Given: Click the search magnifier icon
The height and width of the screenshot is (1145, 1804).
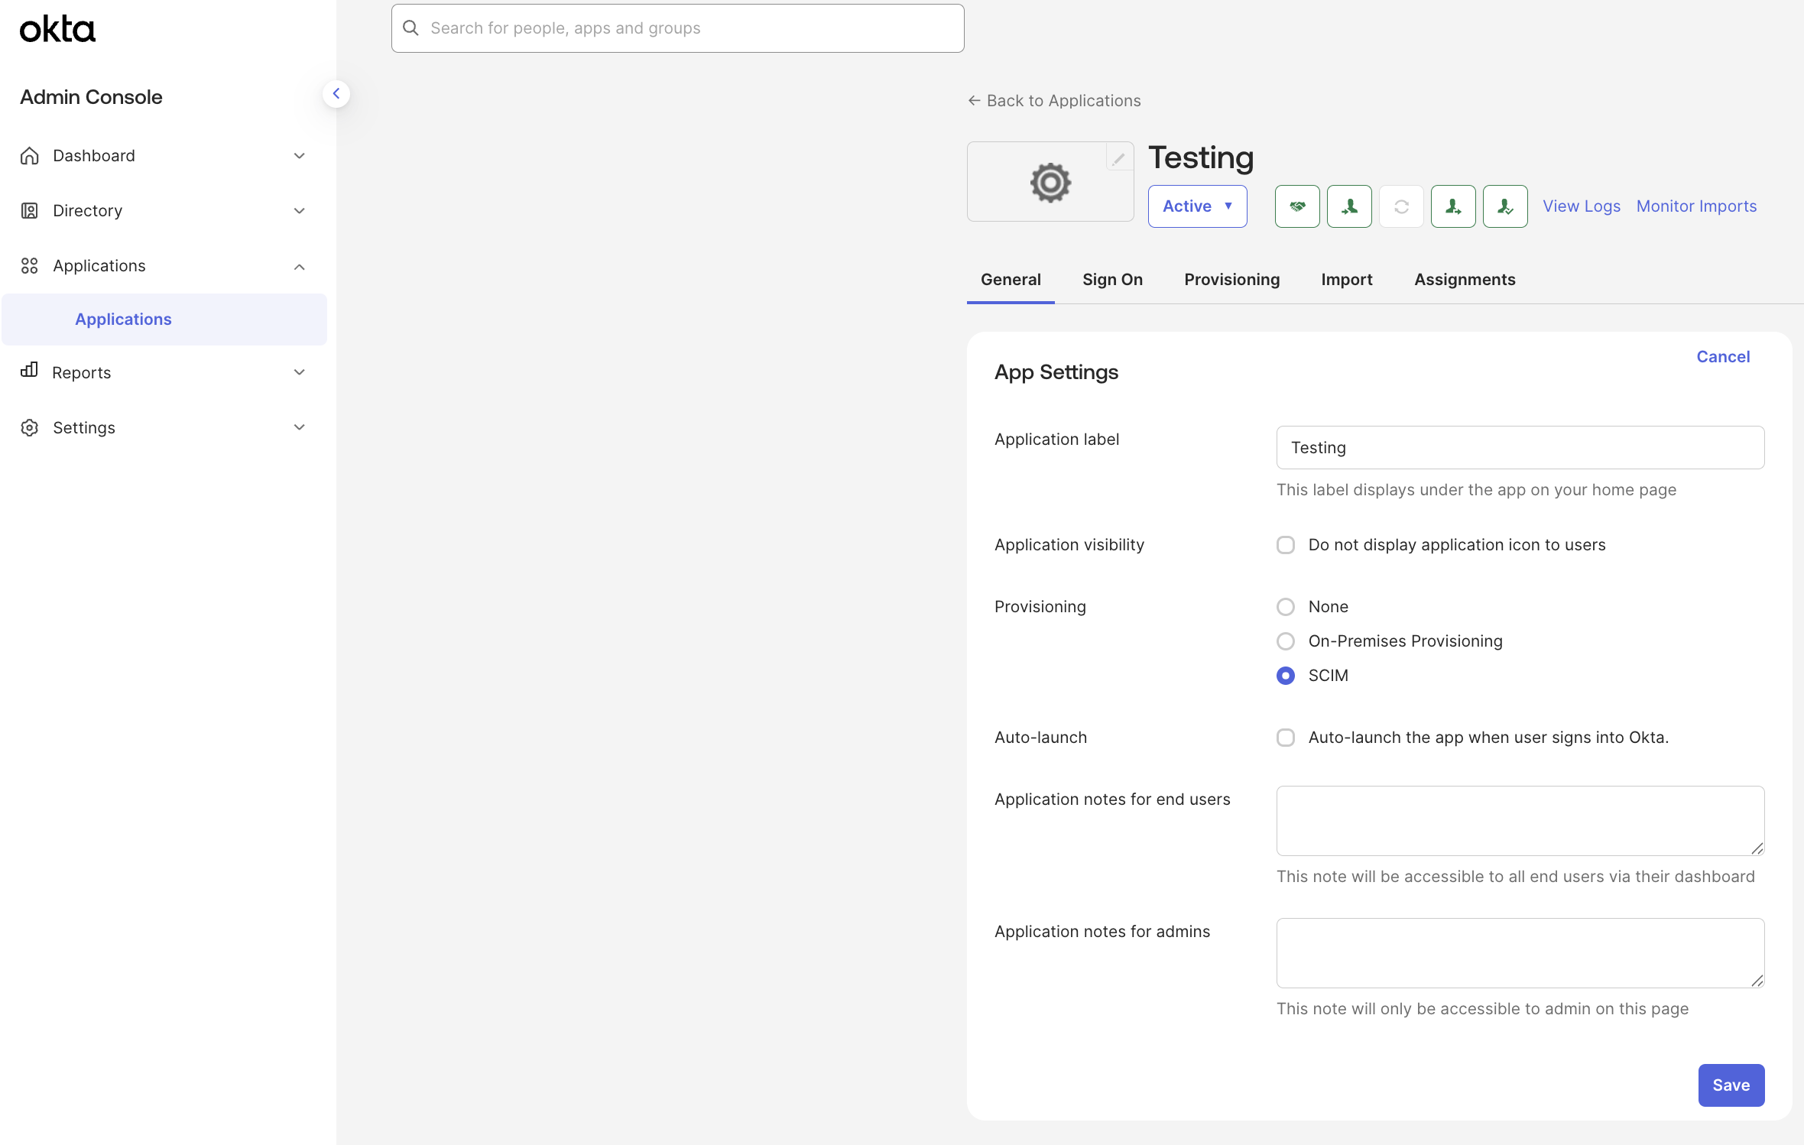Looking at the screenshot, I should pyautogui.click(x=410, y=28).
